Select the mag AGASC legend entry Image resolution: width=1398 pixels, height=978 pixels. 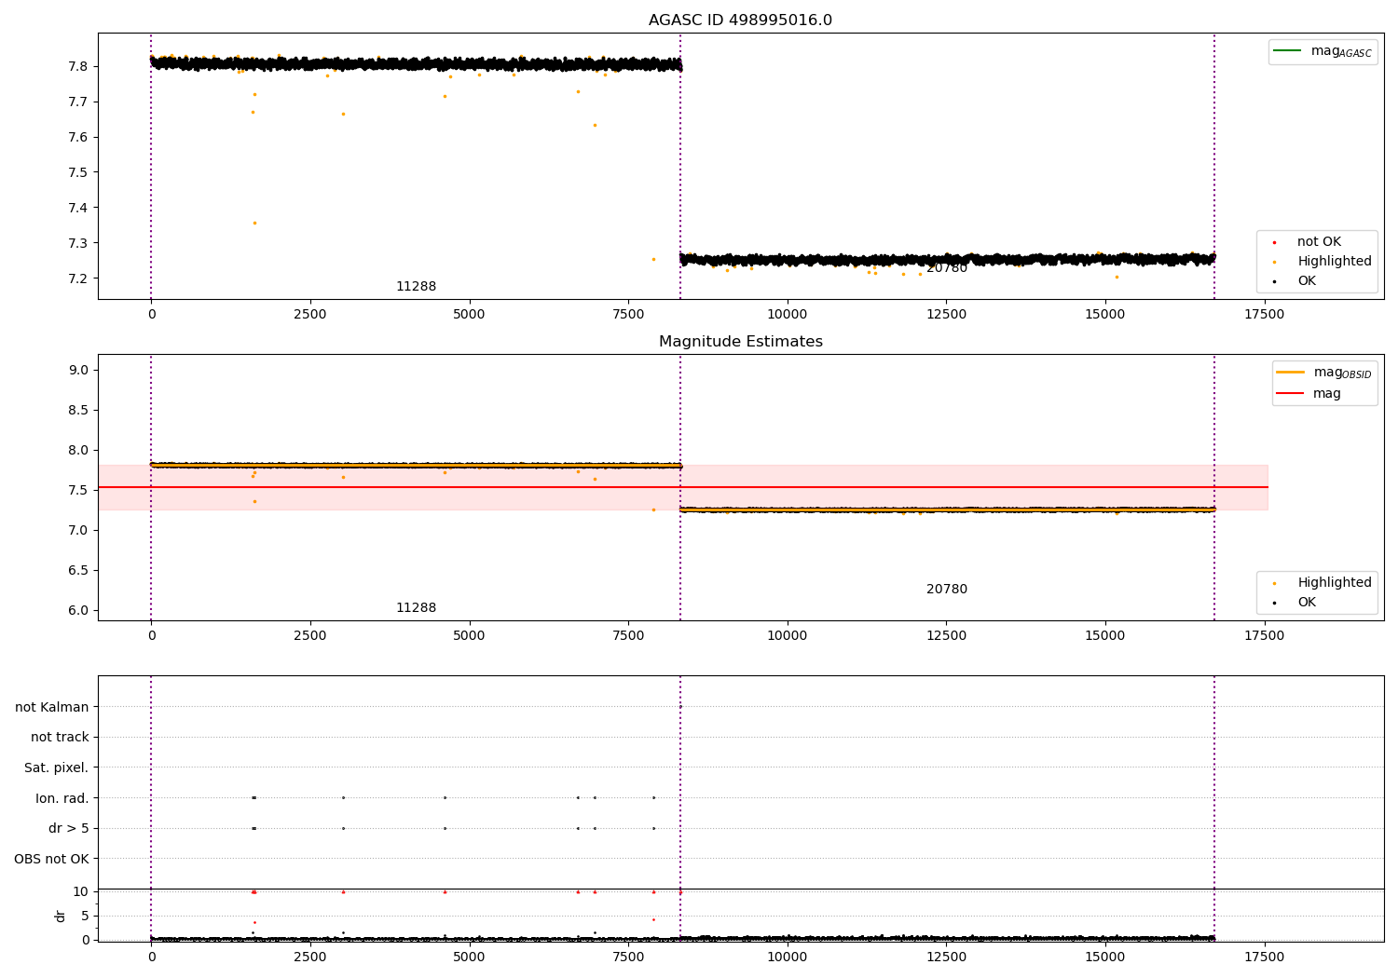[1323, 51]
